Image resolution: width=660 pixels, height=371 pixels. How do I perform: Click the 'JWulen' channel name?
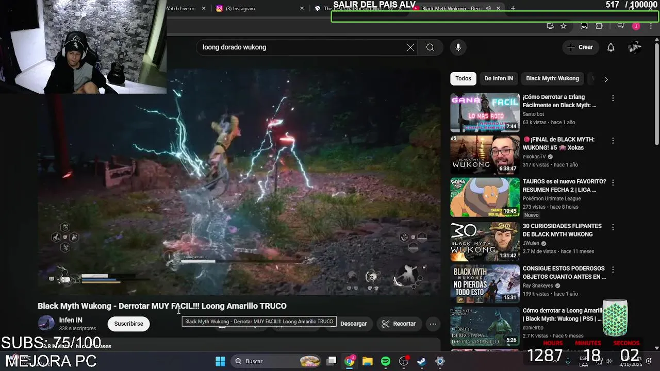click(531, 243)
